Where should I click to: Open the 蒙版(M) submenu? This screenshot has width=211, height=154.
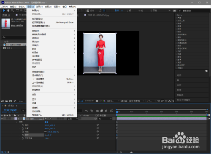pyautogui.click(x=51, y=31)
